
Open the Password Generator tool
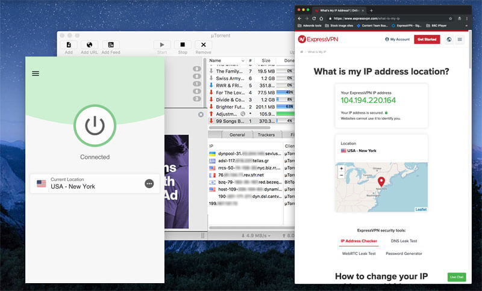click(x=404, y=254)
